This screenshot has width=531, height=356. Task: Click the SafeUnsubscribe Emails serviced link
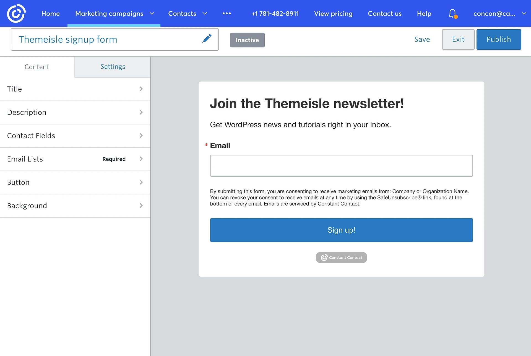pyautogui.click(x=312, y=203)
